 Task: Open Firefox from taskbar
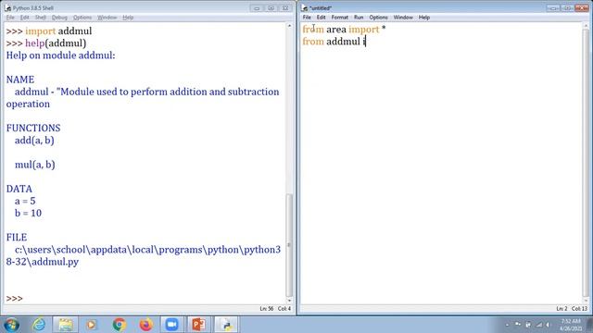145,325
